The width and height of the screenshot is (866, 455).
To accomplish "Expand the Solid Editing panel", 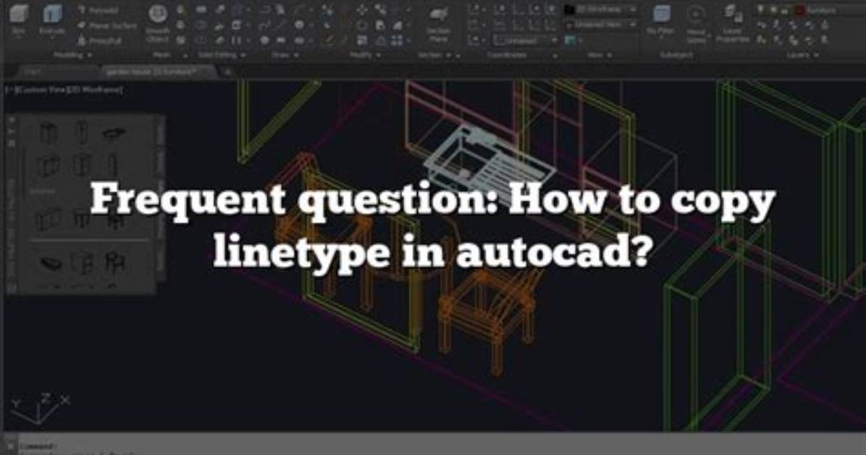I will click(x=222, y=55).
